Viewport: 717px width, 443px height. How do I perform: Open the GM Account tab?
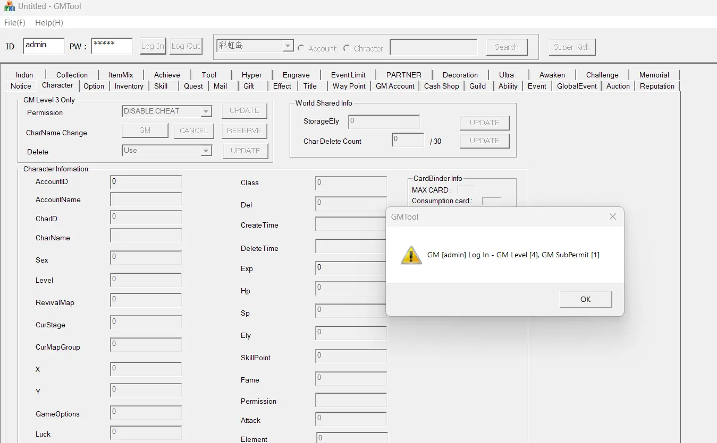(395, 86)
